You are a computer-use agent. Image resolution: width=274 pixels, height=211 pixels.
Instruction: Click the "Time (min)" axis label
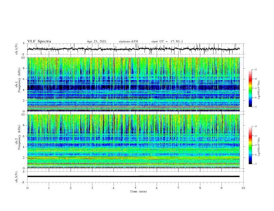138,191
